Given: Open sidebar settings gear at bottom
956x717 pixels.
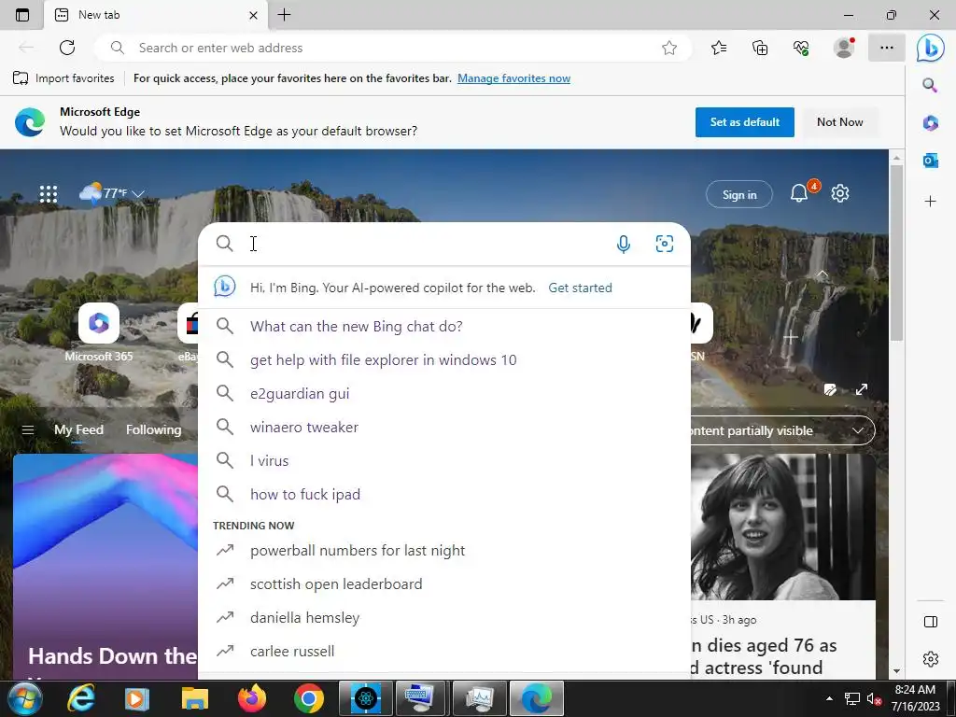Looking at the screenshot, I should click(x=931, y=659).
